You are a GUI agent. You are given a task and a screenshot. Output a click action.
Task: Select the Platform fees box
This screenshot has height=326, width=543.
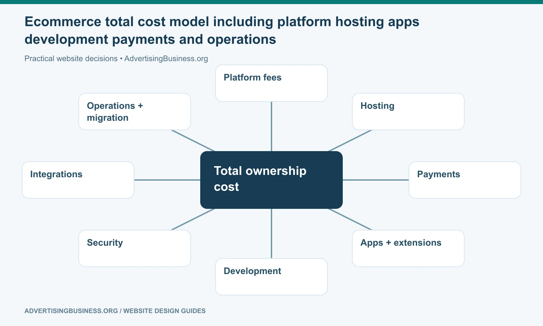click(271, 83)
